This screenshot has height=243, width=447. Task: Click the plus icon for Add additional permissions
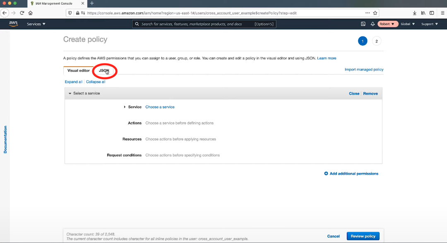326,174
